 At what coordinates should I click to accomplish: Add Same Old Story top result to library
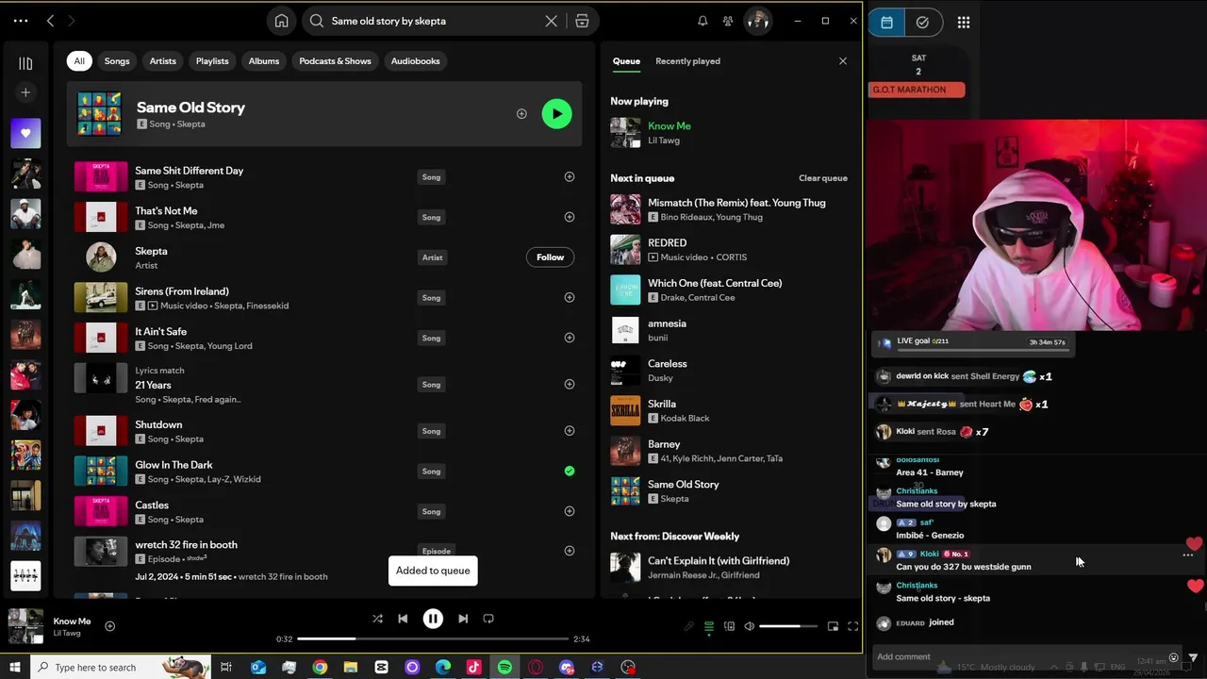click(521, 114)
